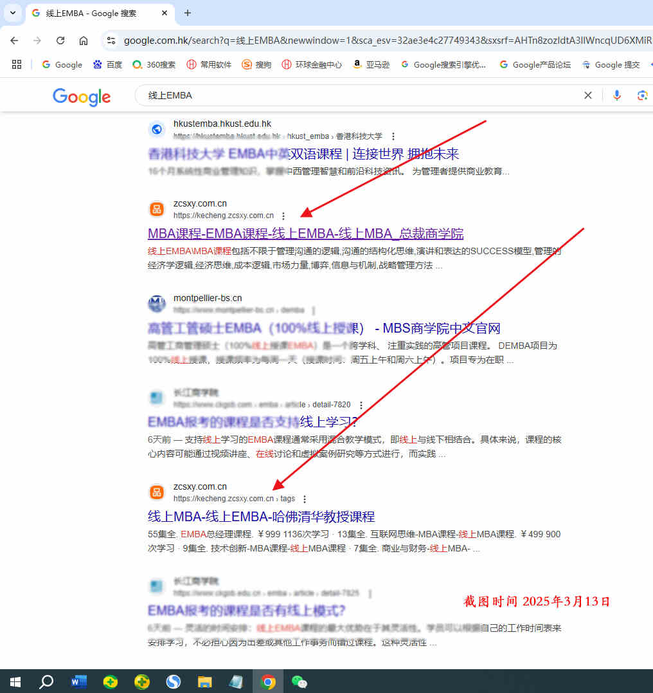Open three-dot menu beside zcsxy.com.cn result
This screenshot has width=653, height=693.
tap(283, 216)
